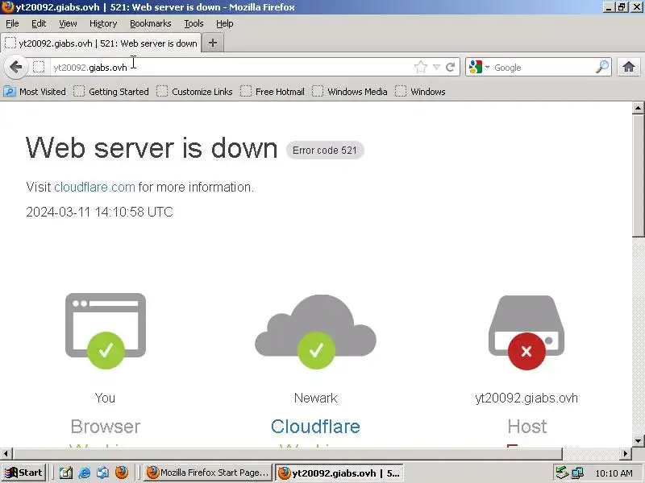The image size is (645, 483).
Task: Click the Show Desktop quick launch icon
Action: click(x=66, y=473)
